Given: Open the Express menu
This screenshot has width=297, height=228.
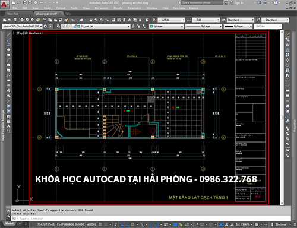Looking at the screenshot, I should (194, 8).
